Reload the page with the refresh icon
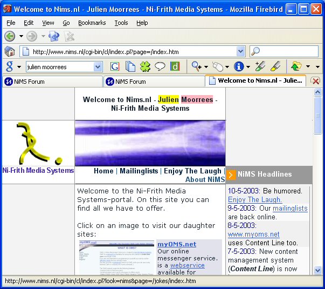 [54, 36]
